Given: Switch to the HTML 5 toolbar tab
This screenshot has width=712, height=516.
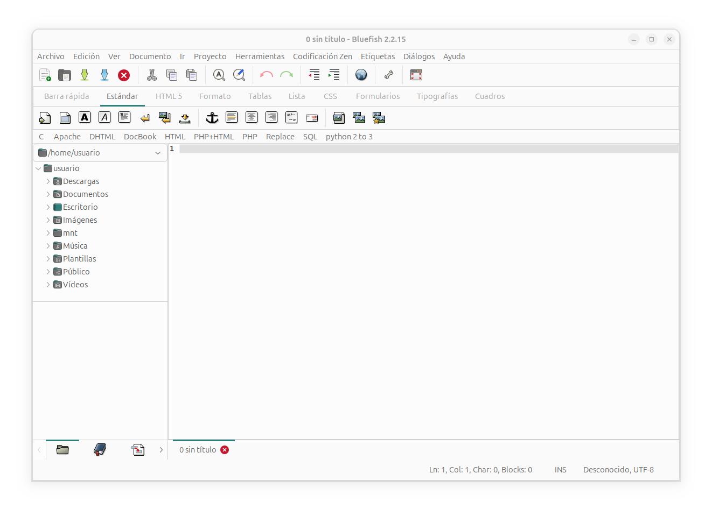Looking at the screenshot, I should point(169,96).
